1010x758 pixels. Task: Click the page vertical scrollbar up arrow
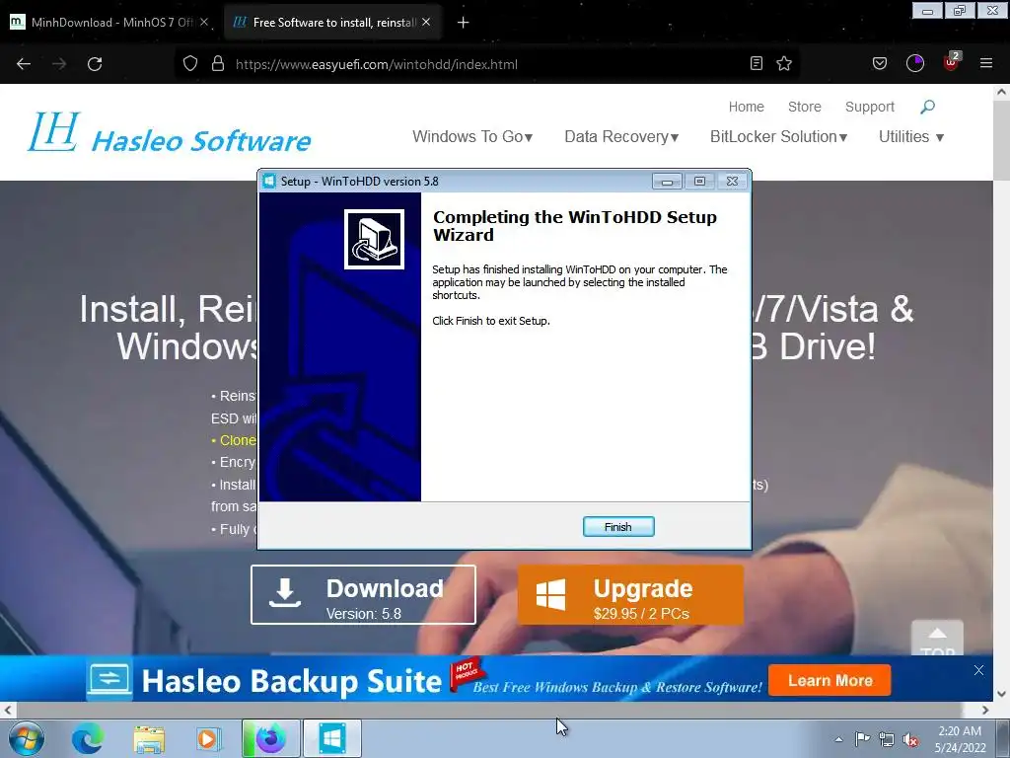coord(1002,92)
